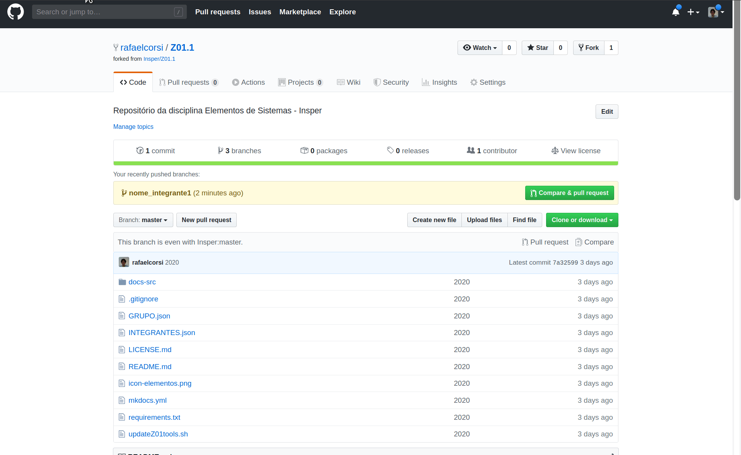Click the rafaelcorsi commit author avatar
Image resolution: width=741 pixels, height=455 pixels.
point(124,262)
